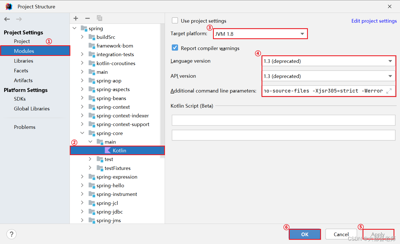
Task: Add a new module with plus icon
Action: tap(76, 18)
